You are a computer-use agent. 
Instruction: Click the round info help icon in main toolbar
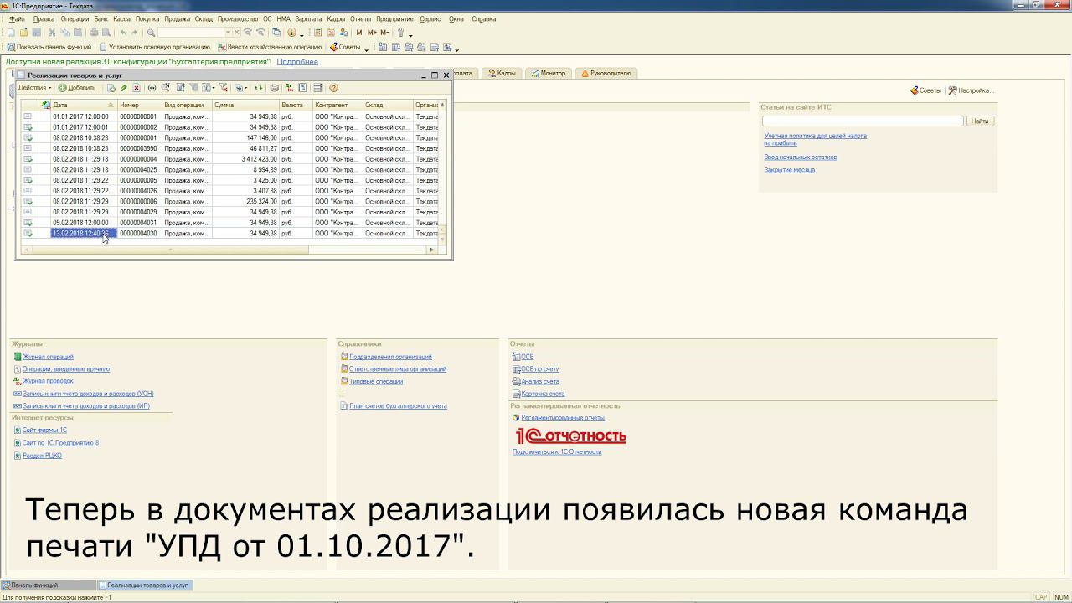pos(291,33)
